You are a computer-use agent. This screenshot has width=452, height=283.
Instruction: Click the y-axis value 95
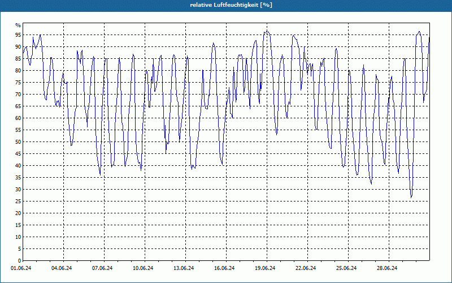click(18, 35)
